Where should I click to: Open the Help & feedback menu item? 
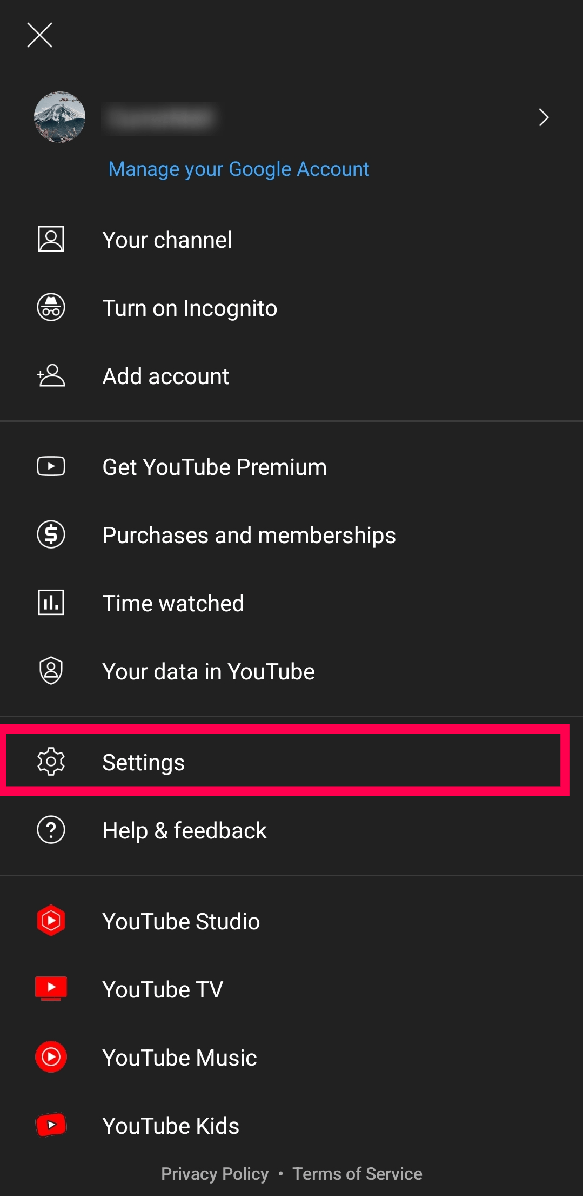point(184,830)
